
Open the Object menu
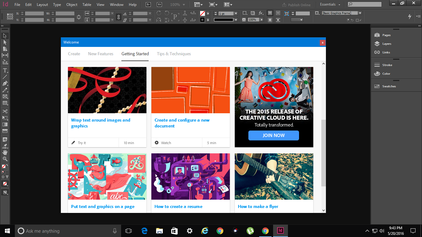point(72,5)
